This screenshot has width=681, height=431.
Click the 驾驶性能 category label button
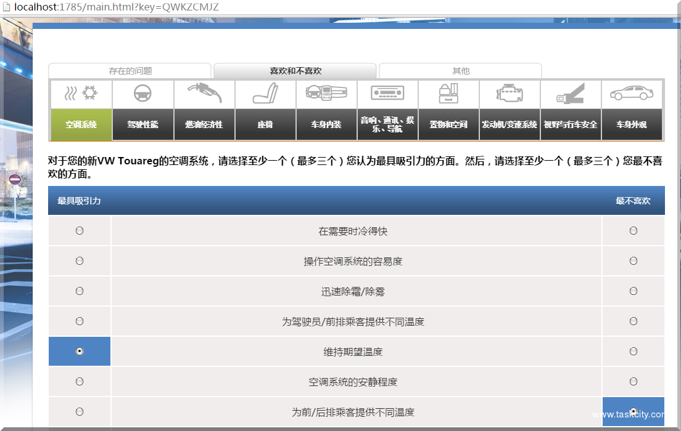[142, 124]
